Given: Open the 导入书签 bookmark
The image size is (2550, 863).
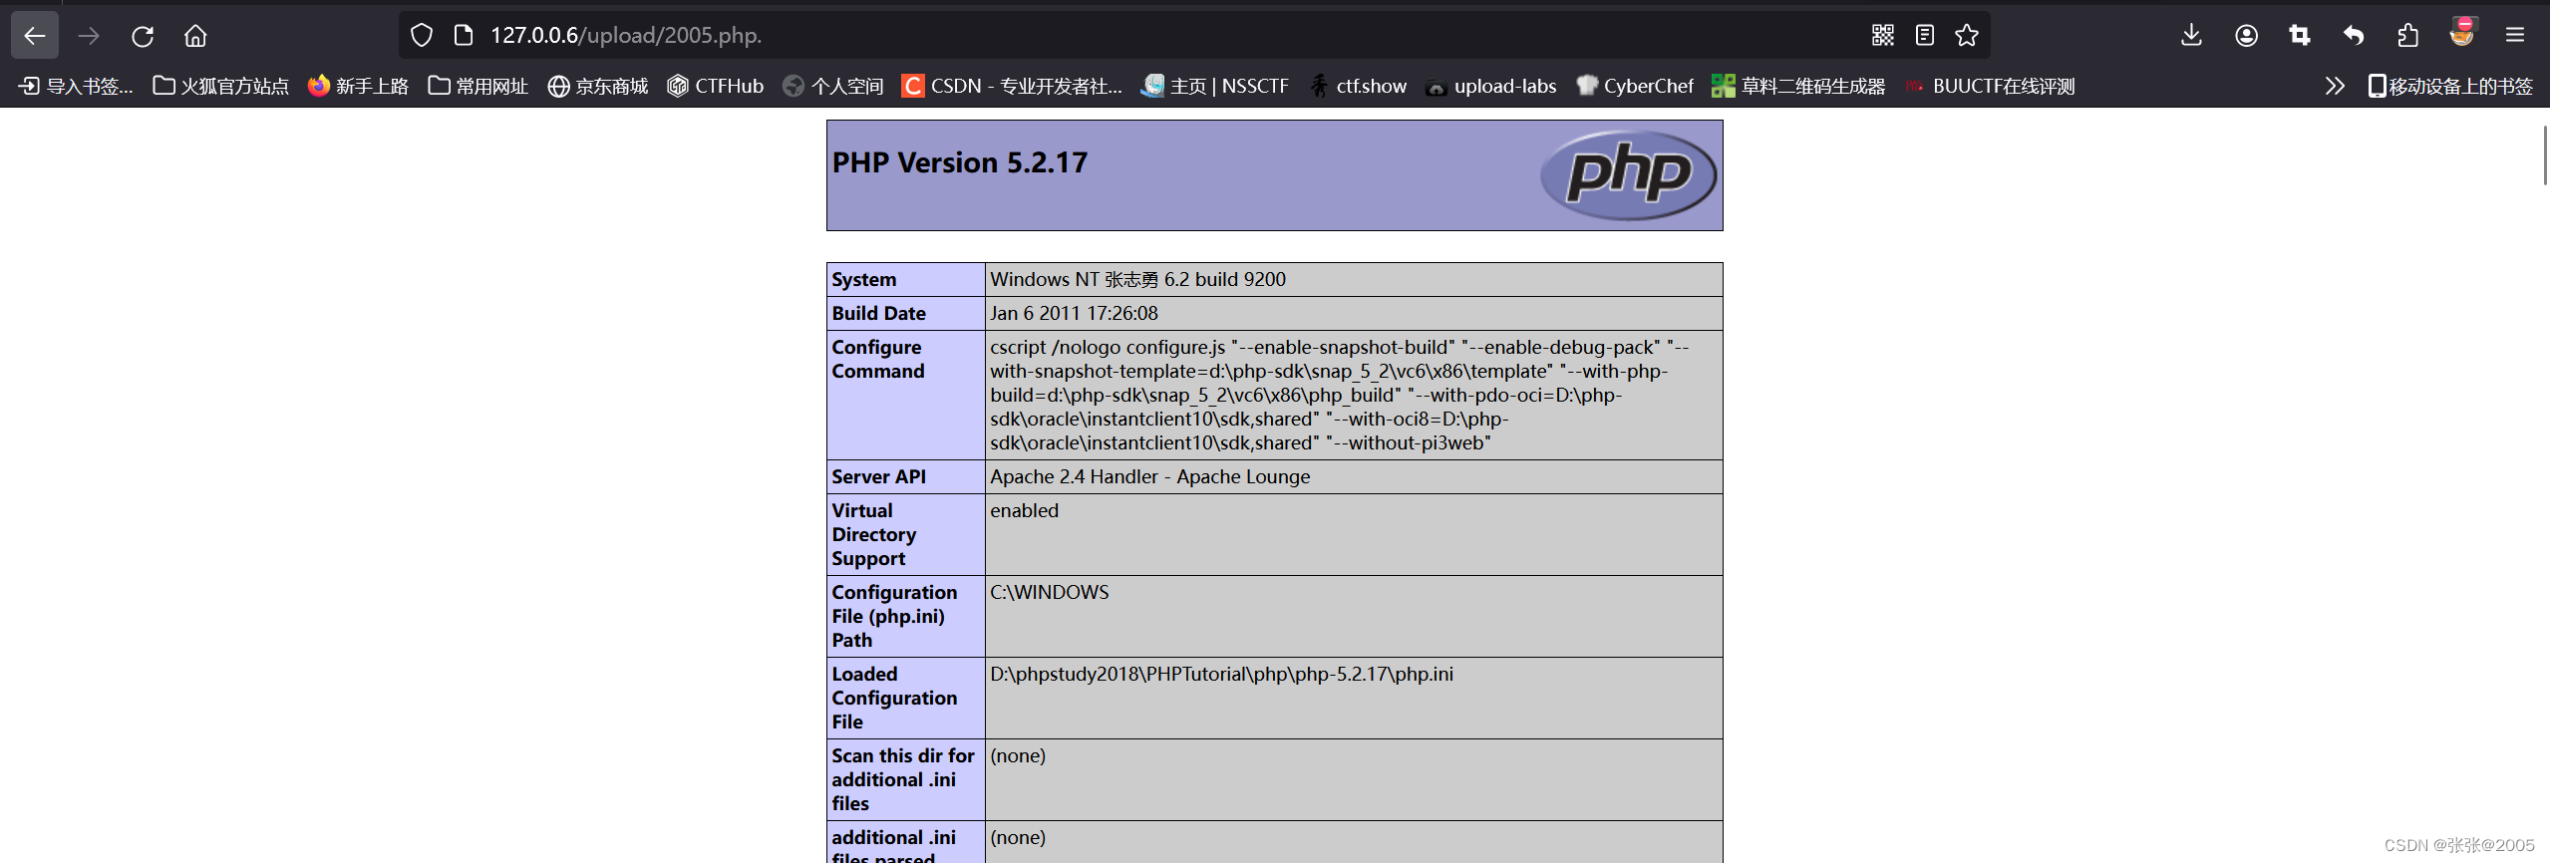Looking at the screenshot, I should click(x=76, y=87).
